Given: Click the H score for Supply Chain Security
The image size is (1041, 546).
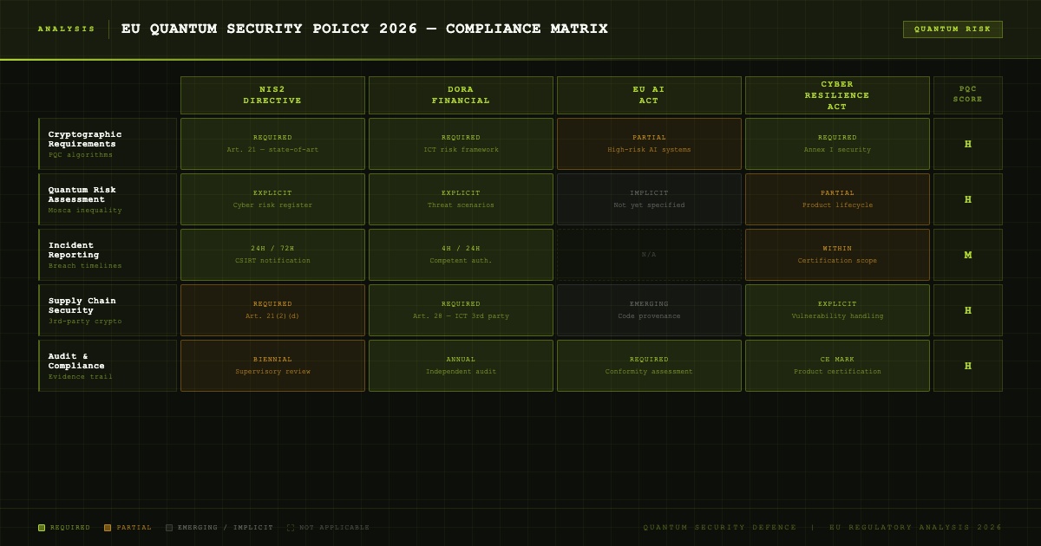Looking at the screenshot, I should pyautogui.click(x=968, y=310).
